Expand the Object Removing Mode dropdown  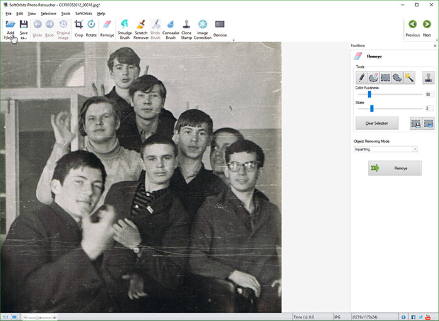[415, 149]
